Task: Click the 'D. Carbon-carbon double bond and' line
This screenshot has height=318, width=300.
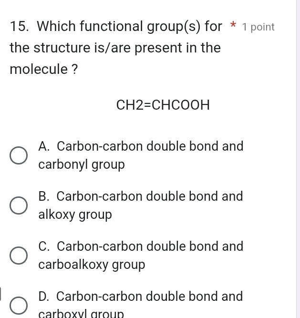Action: coord(141,296)
